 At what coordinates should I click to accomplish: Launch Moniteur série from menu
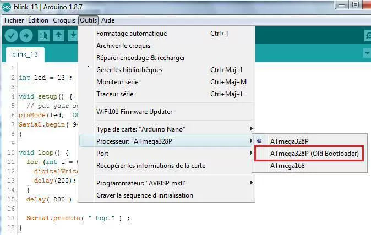point(167,82)
